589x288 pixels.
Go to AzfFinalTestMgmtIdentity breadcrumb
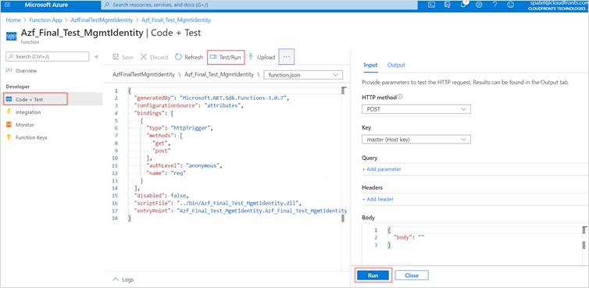(x=102, y=20)
